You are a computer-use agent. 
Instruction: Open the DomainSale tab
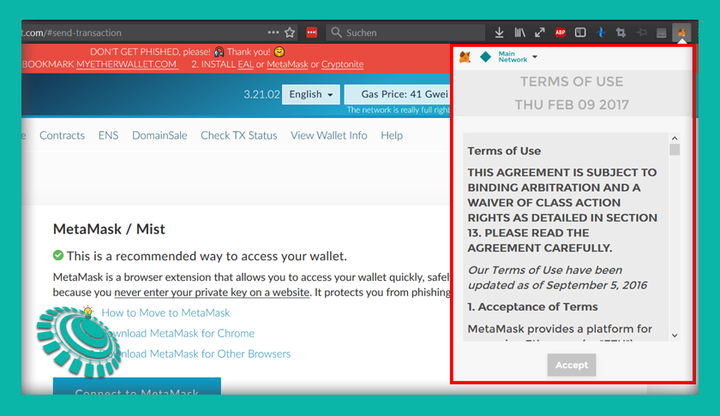point(159,135)
